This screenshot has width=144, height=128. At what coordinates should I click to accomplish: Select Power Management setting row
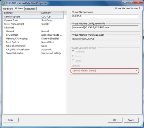point(33,24)
